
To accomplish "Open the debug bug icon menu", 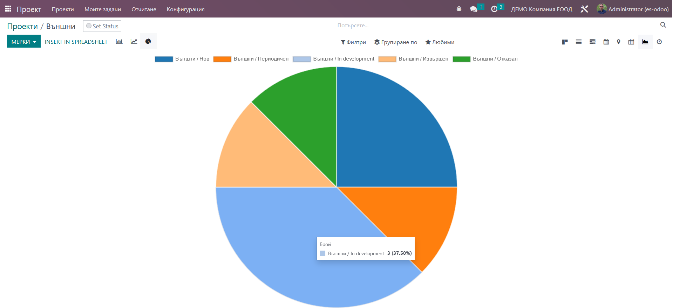I will 459,9.
